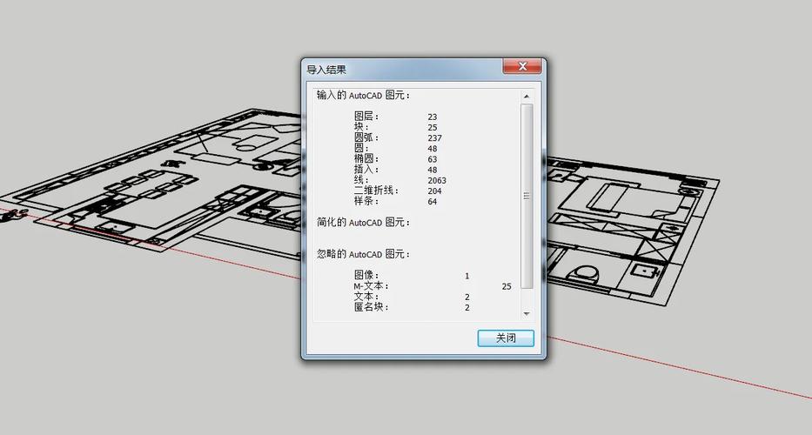This screenshot has width=812, height=435.
Task: Click the 样条 value 64
Action: (x=433, y=202)
